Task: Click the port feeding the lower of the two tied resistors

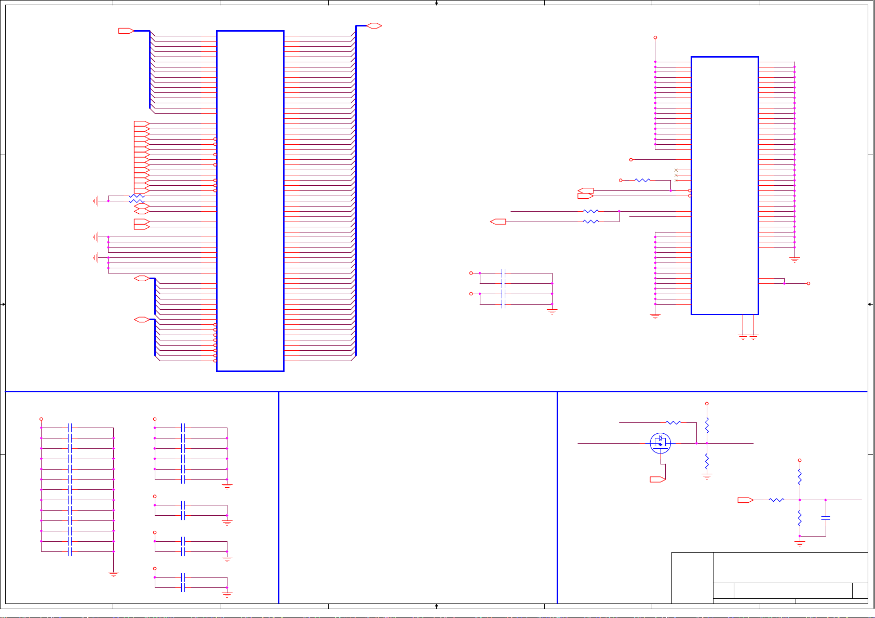Action: coord(499,222)
